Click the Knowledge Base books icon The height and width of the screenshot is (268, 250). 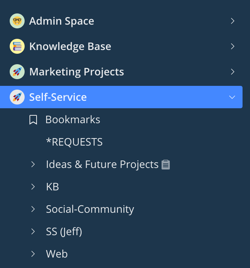tap(17, 46)
